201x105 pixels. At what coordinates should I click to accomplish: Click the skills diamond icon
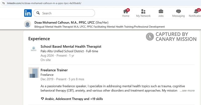point(42,99)
